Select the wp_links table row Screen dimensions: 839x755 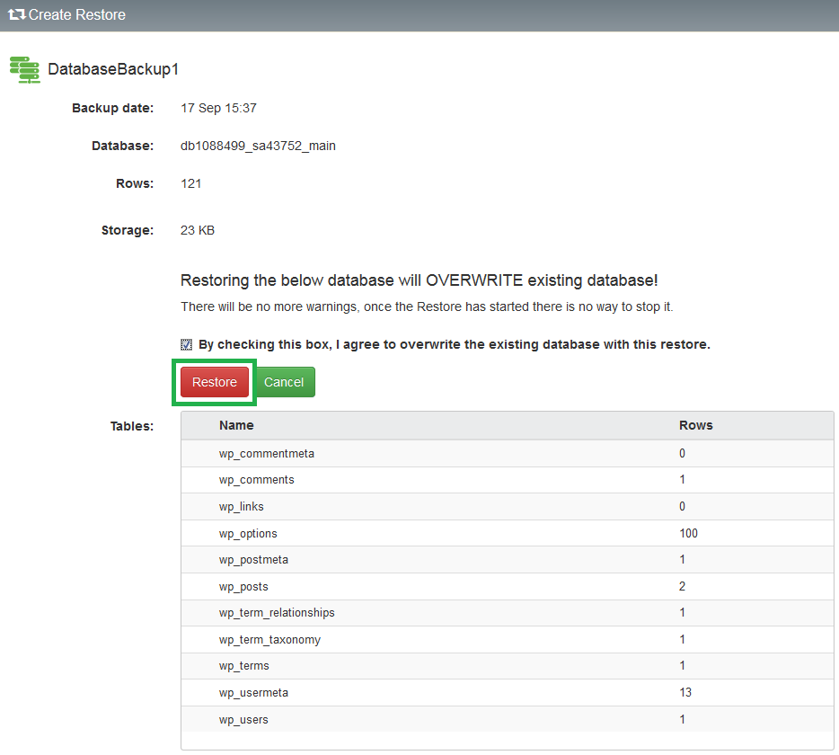508,507
